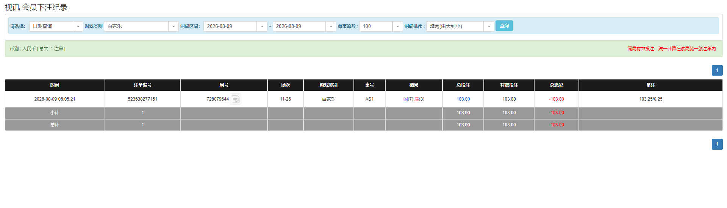This screenshot has width=727, height=208.
Task: Click the 请选择 label
Action: 18,26
